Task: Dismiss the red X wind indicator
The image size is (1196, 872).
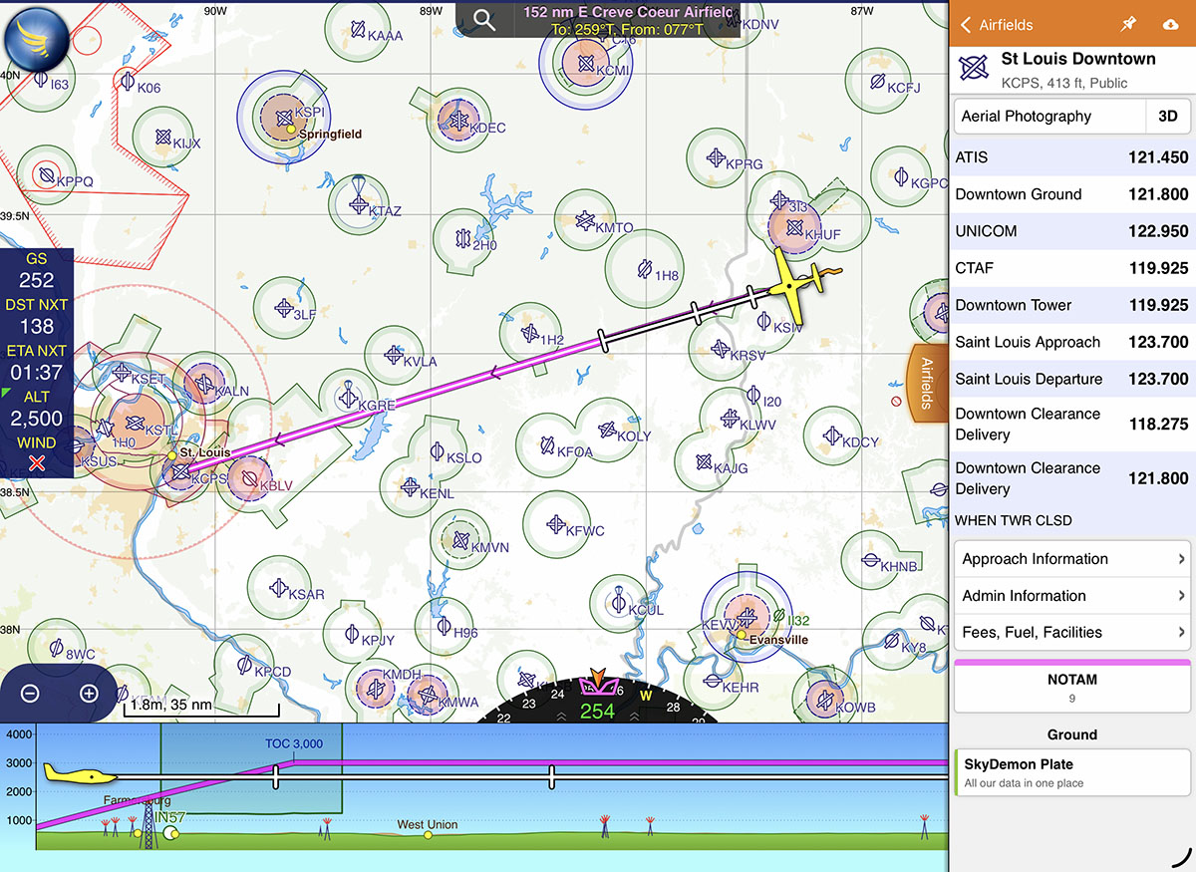Action: (x=37, y=463)
